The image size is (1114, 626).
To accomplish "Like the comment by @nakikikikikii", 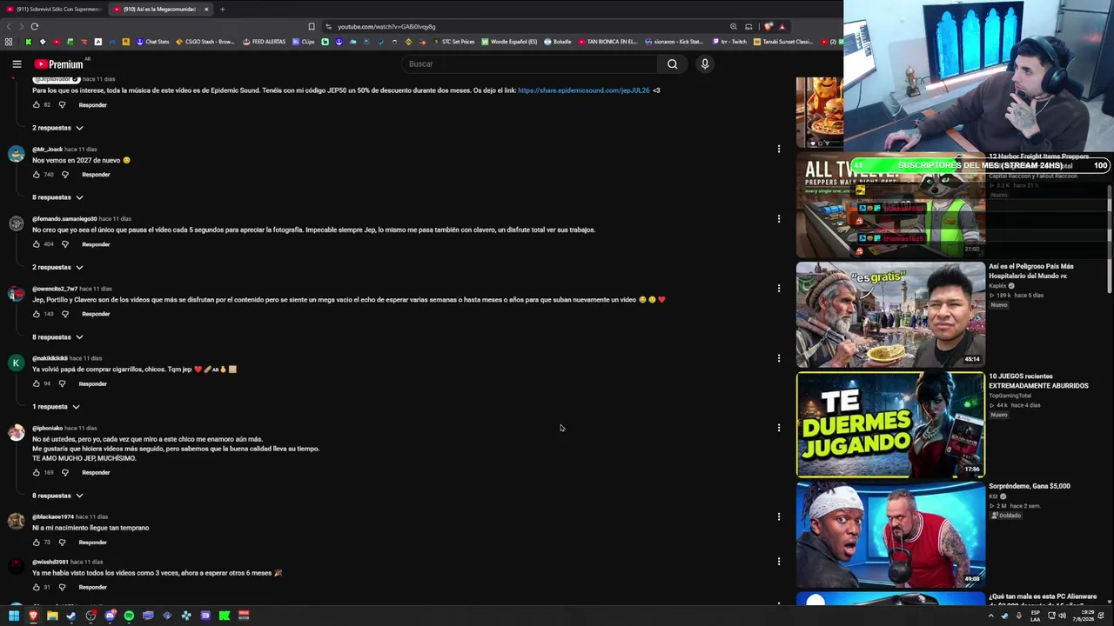I will click(x=37, y=383).
